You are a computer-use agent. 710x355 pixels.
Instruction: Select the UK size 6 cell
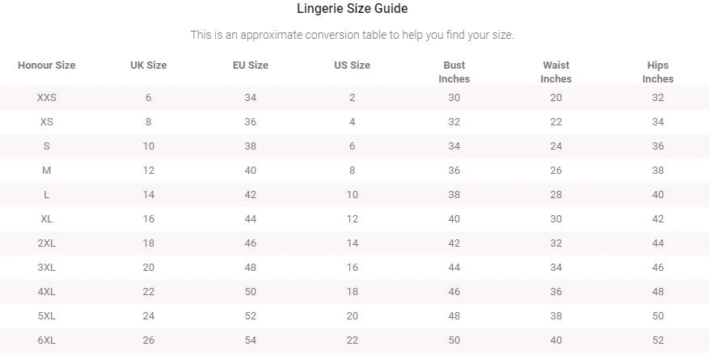coord(149,98)
